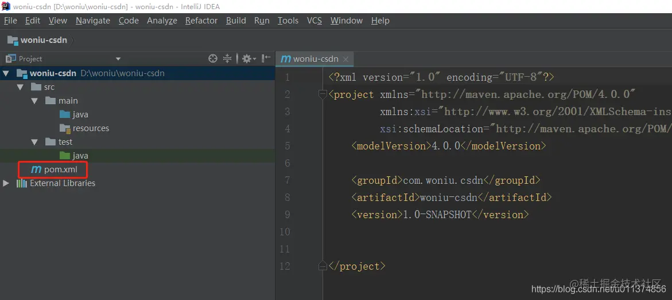Click the Maven icon on editor tab
The height and width of the screenshot is (300, 672).
click(285, 59)
